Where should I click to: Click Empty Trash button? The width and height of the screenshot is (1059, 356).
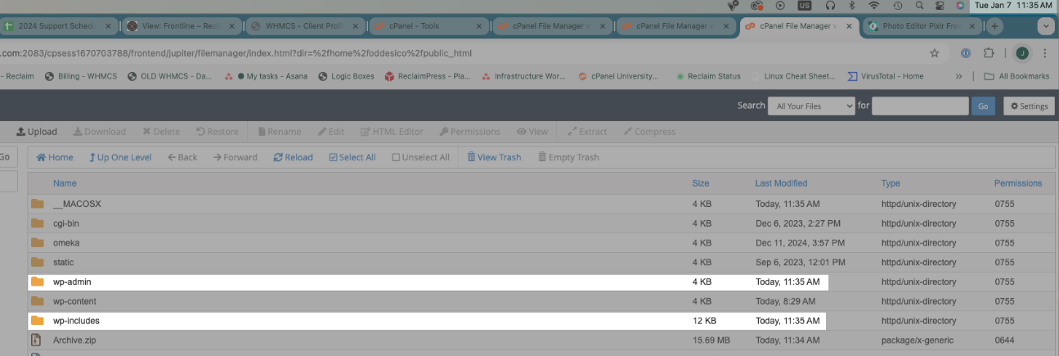[x=568, y=157]
